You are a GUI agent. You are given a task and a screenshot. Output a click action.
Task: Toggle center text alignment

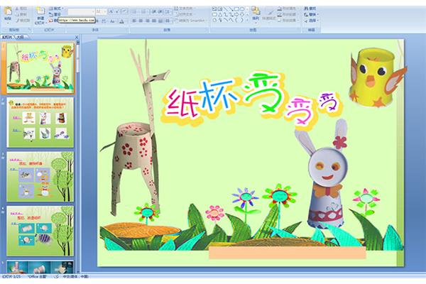(141, 21)
